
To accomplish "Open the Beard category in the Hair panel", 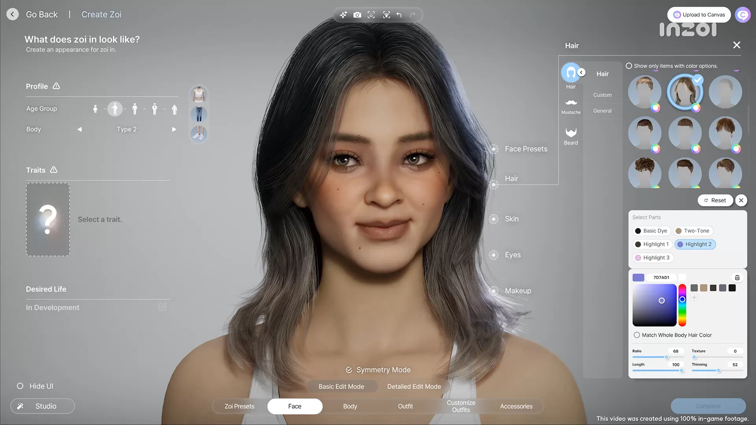I will click(571, 136).
